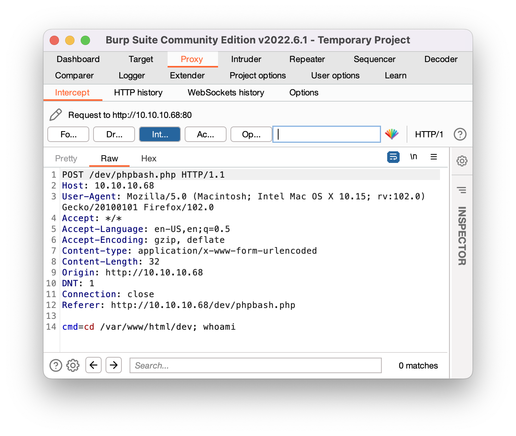Screen dimensions: 516x436
Task: Click the Forward request button
Action: click(x=68, y=134)
